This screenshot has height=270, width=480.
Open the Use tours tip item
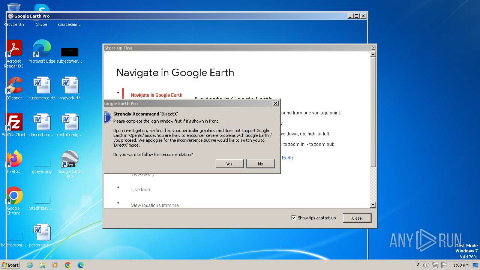(141, 190)
